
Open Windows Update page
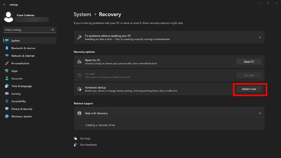[x=30, y=116]
